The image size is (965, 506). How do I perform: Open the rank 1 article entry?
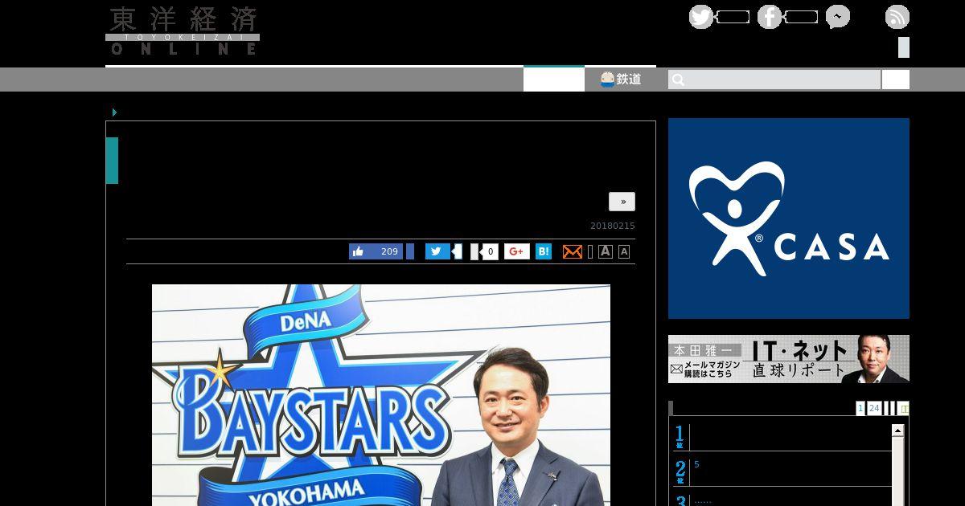point(782,436)
